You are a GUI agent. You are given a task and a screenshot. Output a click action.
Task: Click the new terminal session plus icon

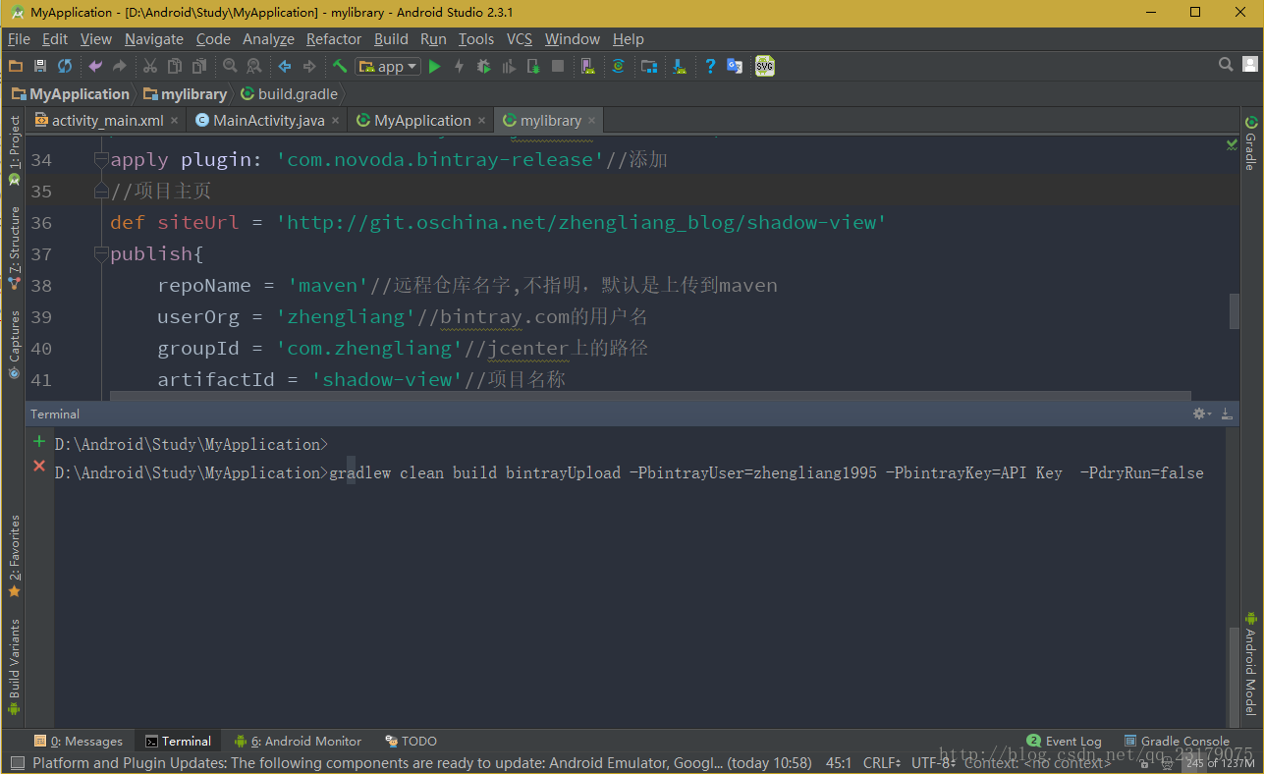click(39, 442)
